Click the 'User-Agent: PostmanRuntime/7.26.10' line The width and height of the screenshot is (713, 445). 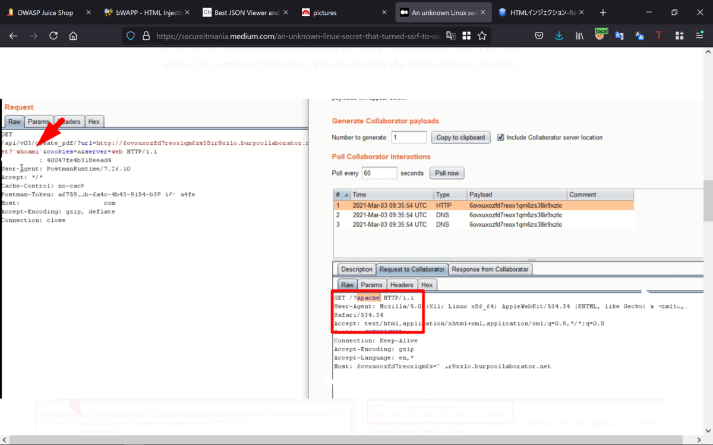[66, 169]
